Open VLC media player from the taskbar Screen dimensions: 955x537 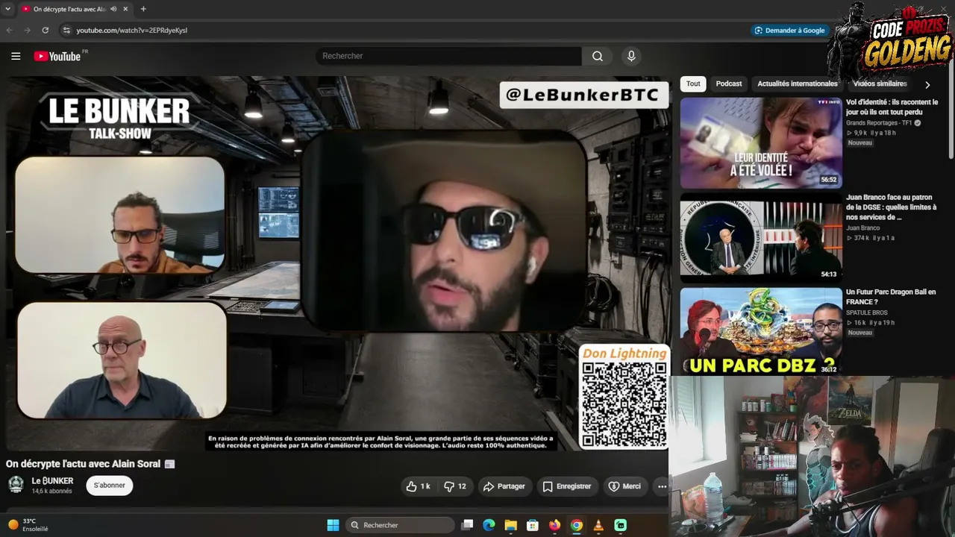(598, 525)
